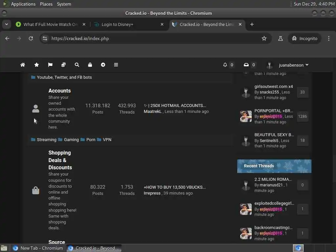Click the Incognito profile button
Viewport: 336px width, 252px height.
point(304,38)
